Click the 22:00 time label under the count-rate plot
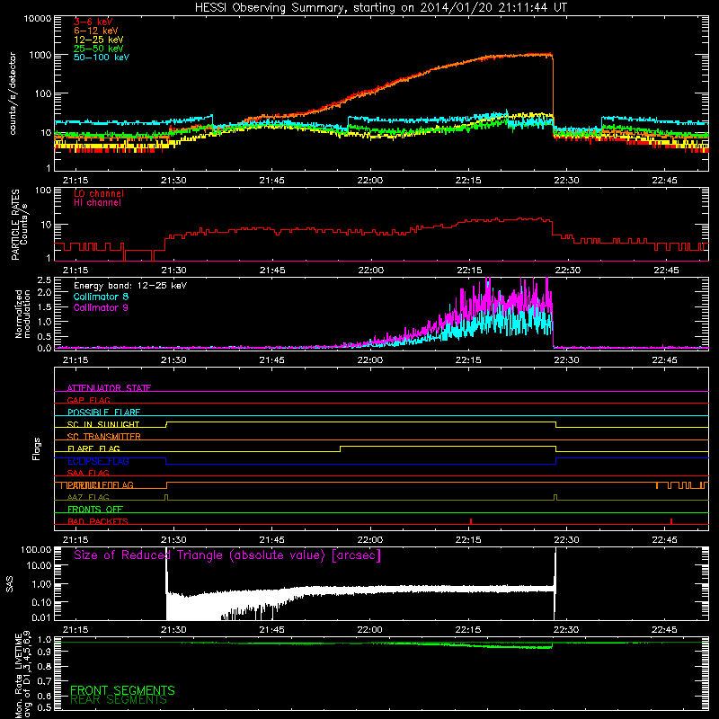Screen dimensions: 719x719 [369, 181]
